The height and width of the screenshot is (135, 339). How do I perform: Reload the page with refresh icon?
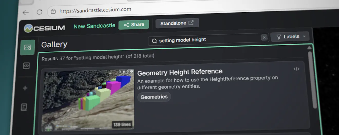click(39, 12)
